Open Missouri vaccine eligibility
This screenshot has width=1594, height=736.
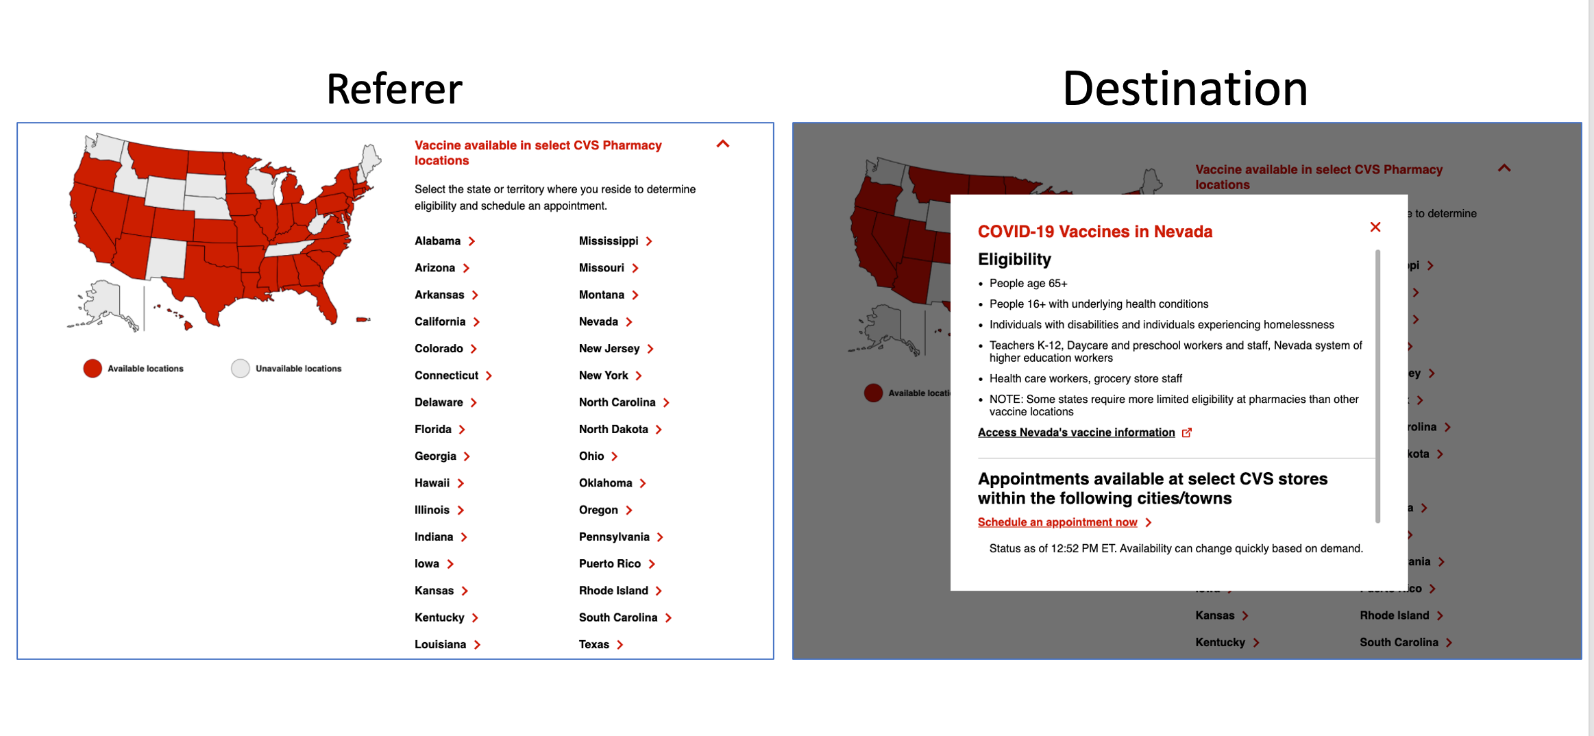[x=602, y=268]
